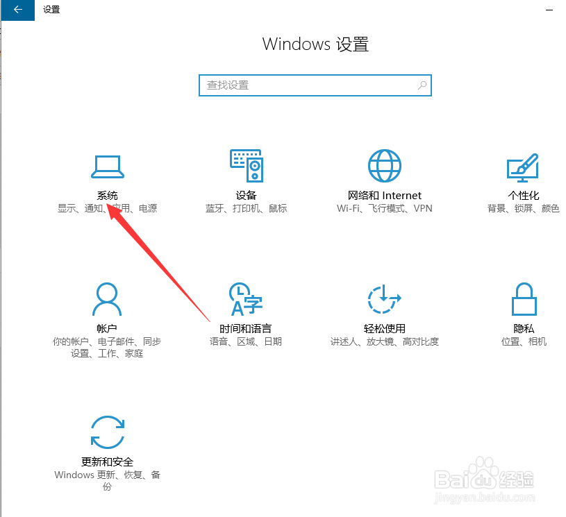
Task: Click the 查找设置 search box
Action: 315,85
